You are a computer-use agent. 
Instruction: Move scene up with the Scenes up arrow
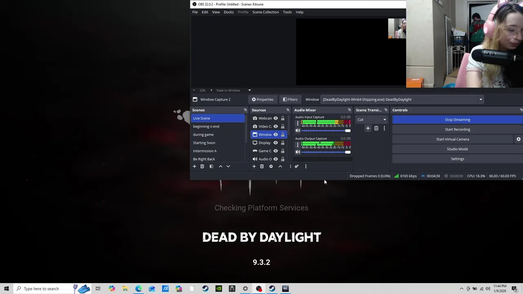(x=221, y=166)
